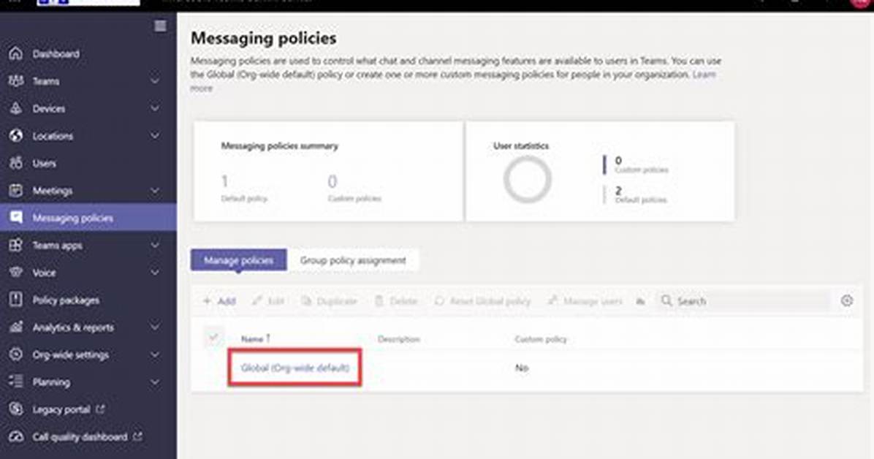Expand the Devices menu chevron
This screenshot has width=874, height=459.
[155, 108]
